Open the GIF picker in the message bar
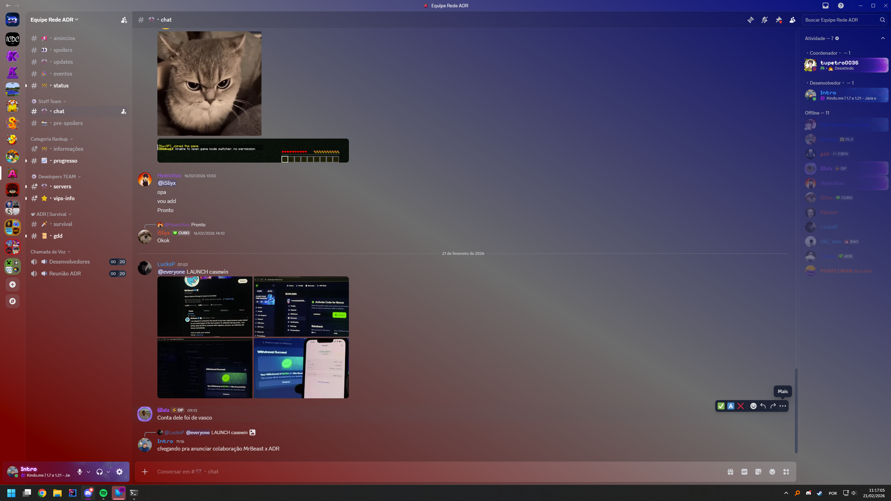Screen dimensions: 891x501 click(744, 471)
